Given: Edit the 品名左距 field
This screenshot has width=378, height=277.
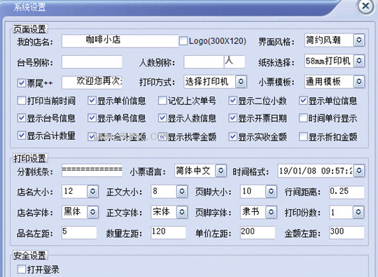Looking at the screenshot, I should (79, 232).
